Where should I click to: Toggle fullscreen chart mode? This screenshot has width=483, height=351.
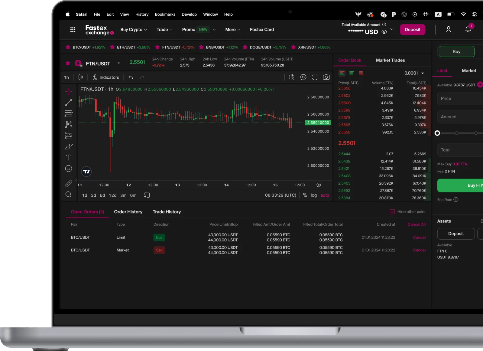[x=315, y=77]
